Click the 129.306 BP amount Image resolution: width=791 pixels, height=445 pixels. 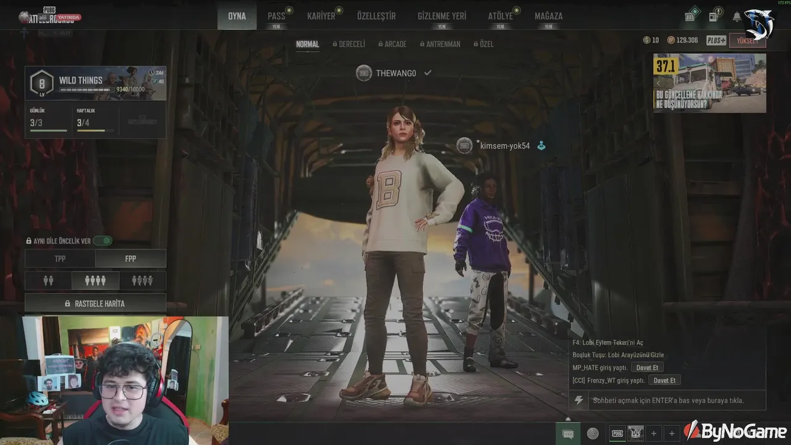click(x=687, y=40)
